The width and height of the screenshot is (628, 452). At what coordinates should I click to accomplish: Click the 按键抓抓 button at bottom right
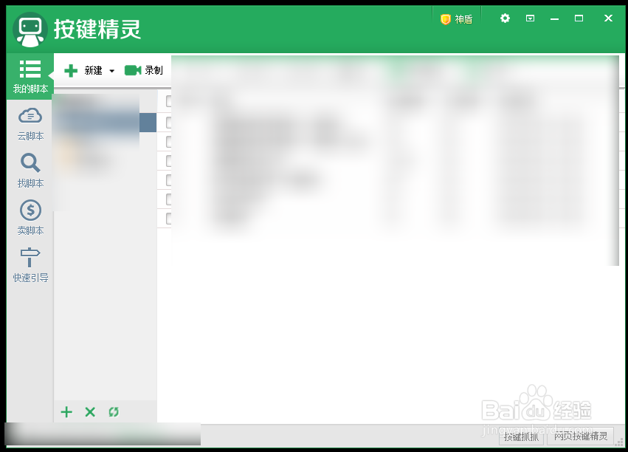click(x=521, y=436)
